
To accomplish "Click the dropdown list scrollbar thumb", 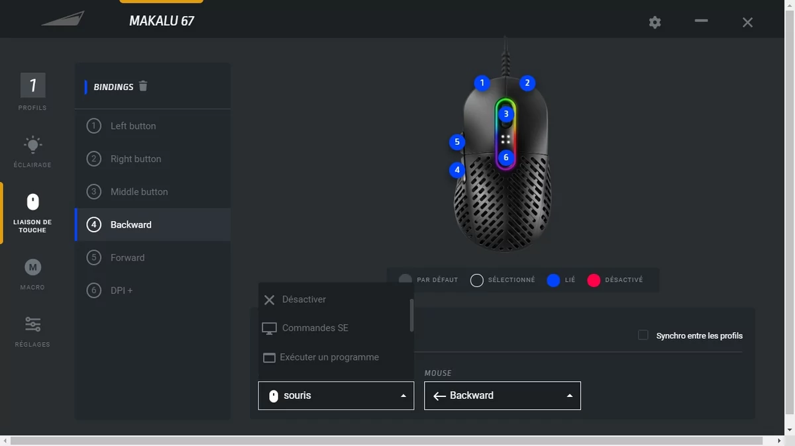I will click(411, 315).
